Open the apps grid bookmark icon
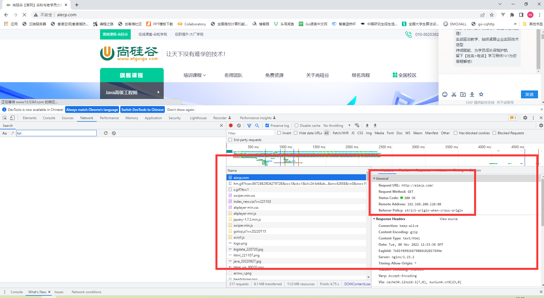Image resolution: width=544 pixels, height=298 pixels. pos(6,24)
